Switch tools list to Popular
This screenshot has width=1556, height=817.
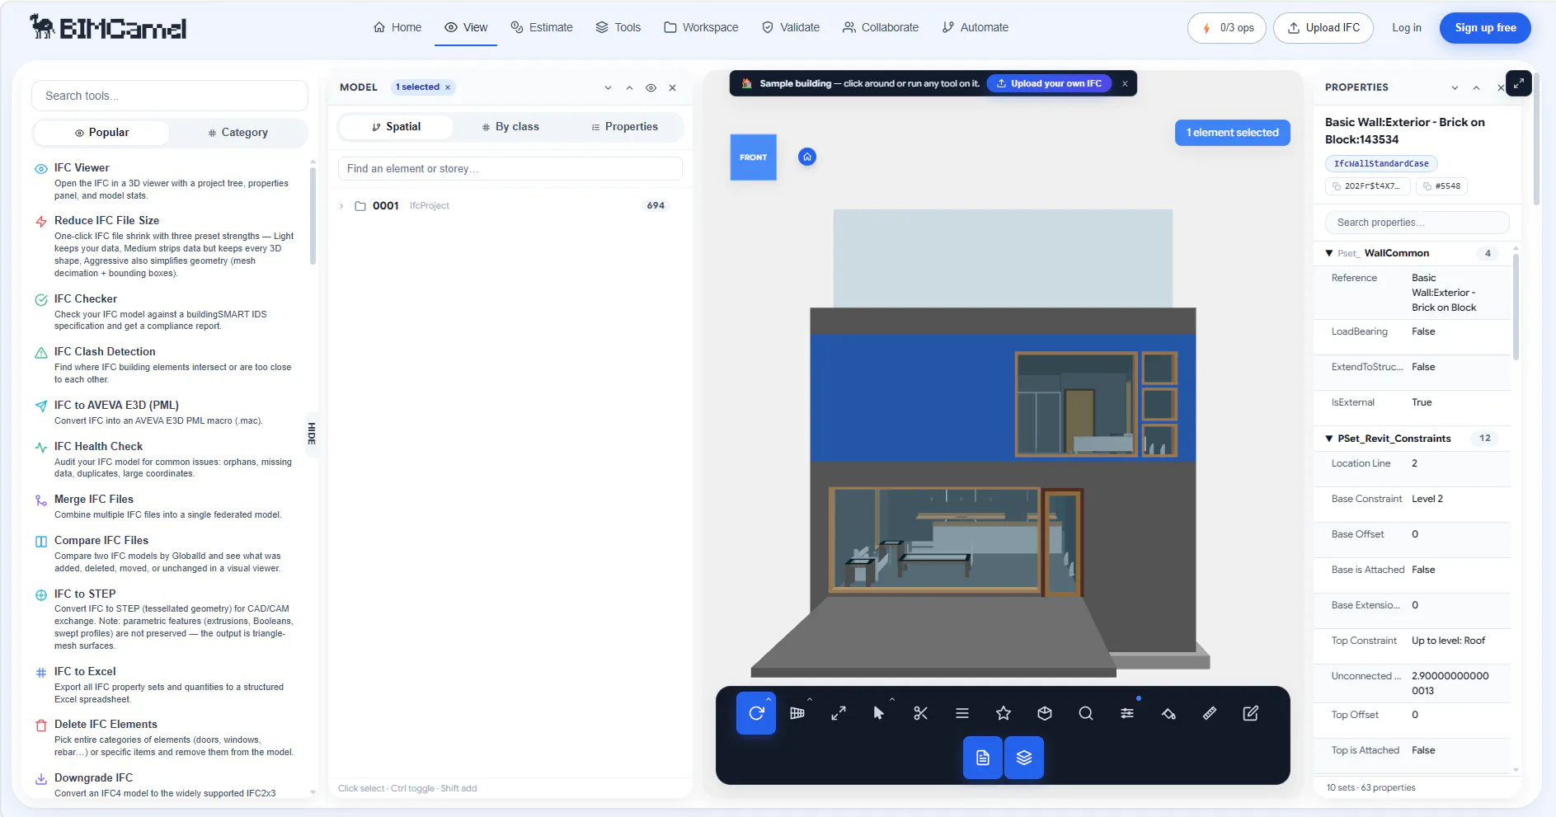101,132
